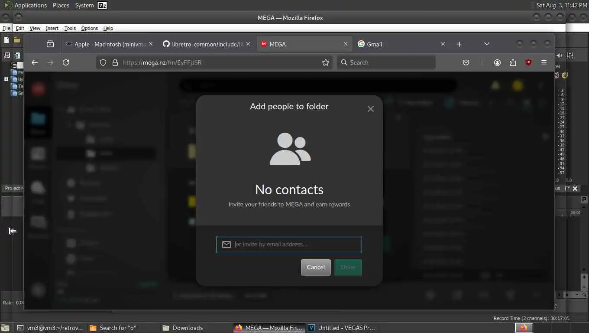Open the VEGAS Edit menu
589x333 pixels.
point(20,28)
